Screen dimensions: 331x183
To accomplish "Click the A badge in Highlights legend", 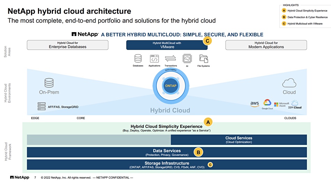I will click(284, 10).
